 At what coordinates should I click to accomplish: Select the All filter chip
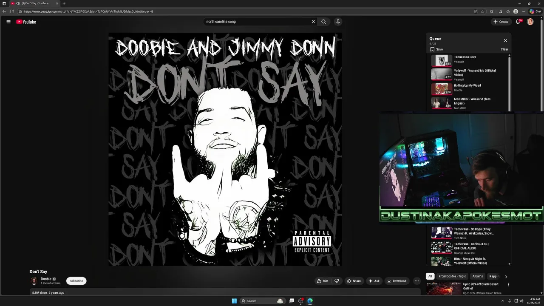430,276
